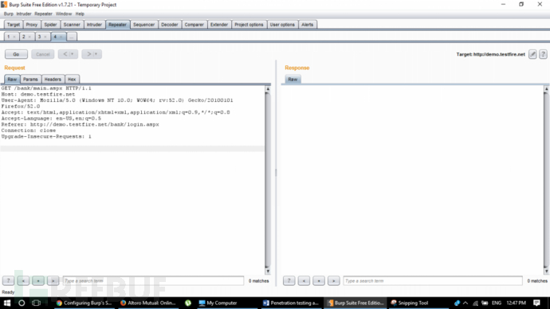Screen dimensions: 550x309
Task: Click the request pane vertical scrollbar
Action: pos(268,180)
